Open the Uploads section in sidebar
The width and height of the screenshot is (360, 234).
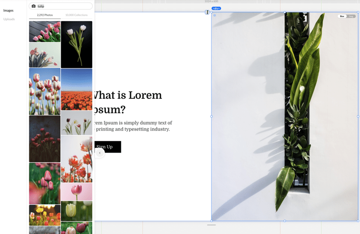click(x=9, y=19)
